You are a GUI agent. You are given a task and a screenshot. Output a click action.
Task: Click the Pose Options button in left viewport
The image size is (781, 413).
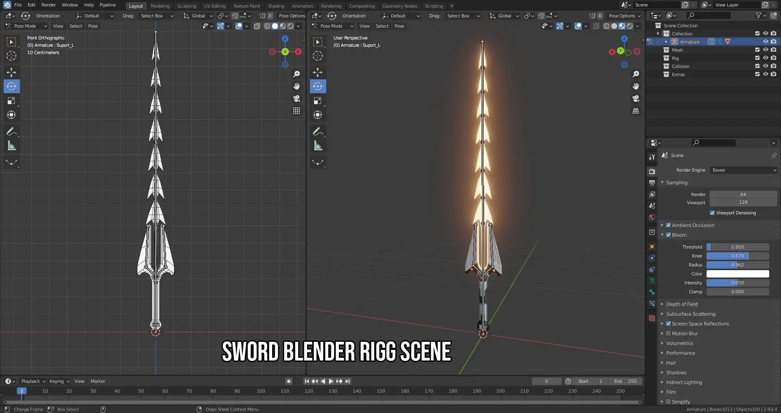[292, 16]
